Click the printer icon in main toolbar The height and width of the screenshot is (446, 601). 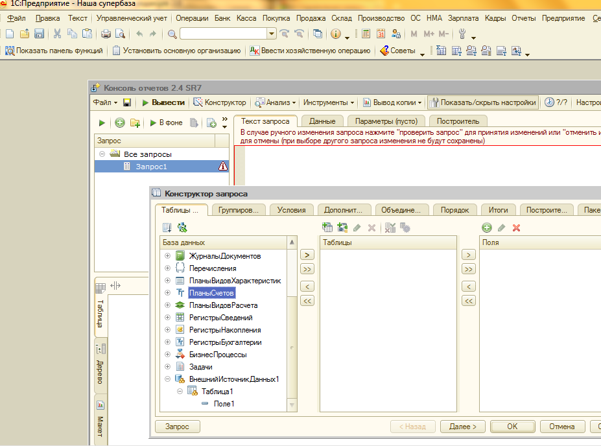tap(106, 34)
